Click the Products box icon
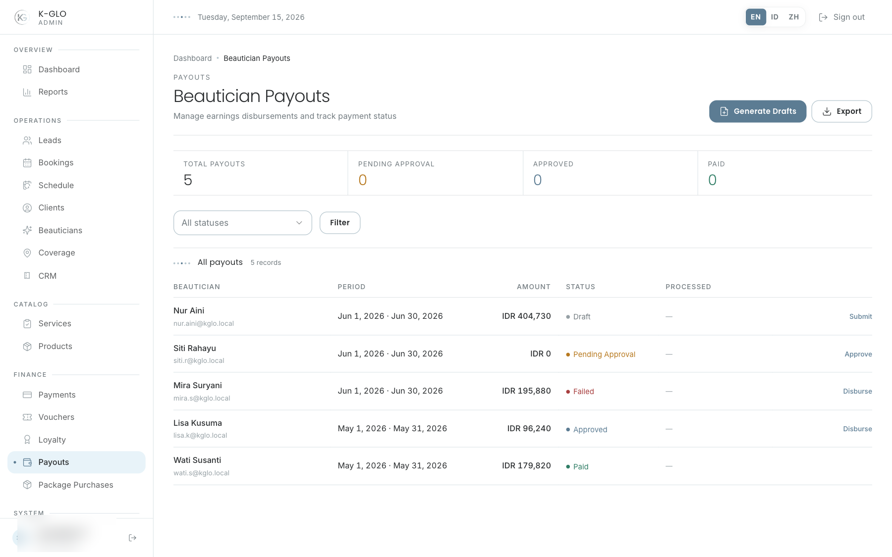Image resolution: width=892 pixels, height=557 pixels. pos(27,347)
